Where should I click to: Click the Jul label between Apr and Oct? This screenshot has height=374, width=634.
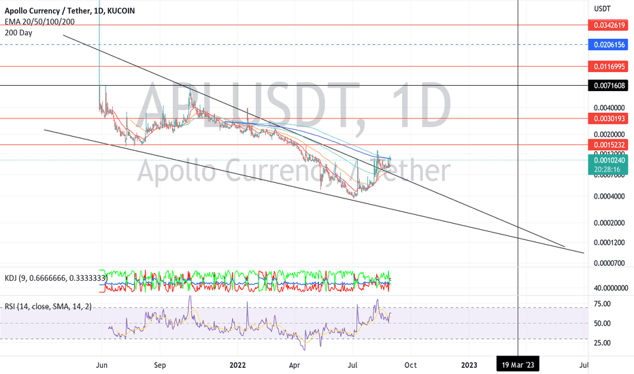pos(352,365)
